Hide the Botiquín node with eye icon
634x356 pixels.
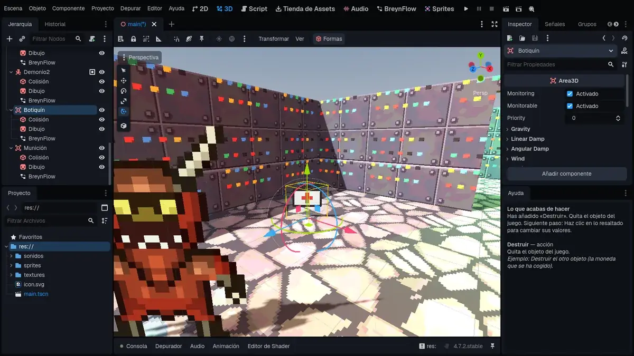point(102,110)
